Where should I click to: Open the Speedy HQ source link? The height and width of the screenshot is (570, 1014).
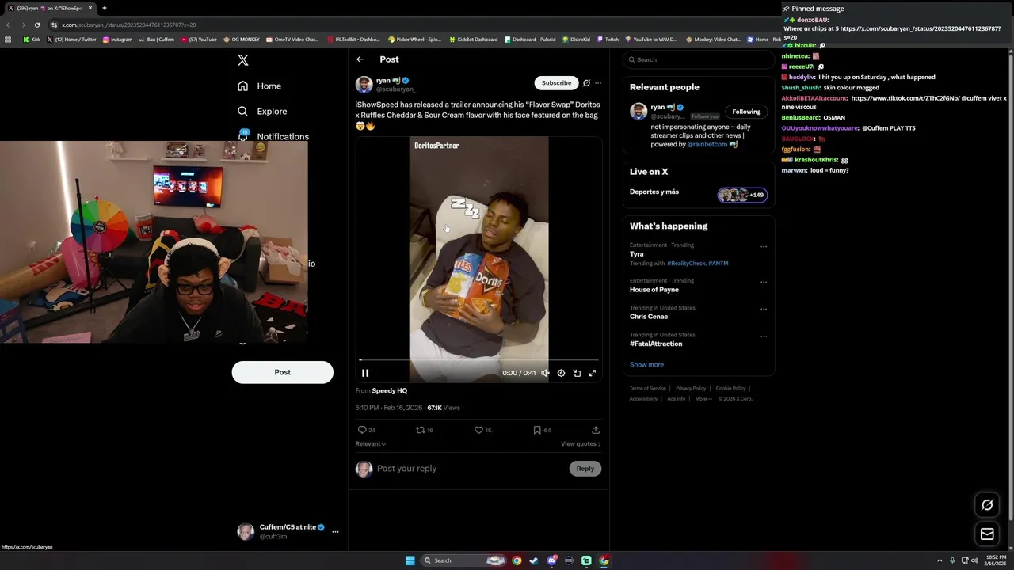[x=390, y=391]
